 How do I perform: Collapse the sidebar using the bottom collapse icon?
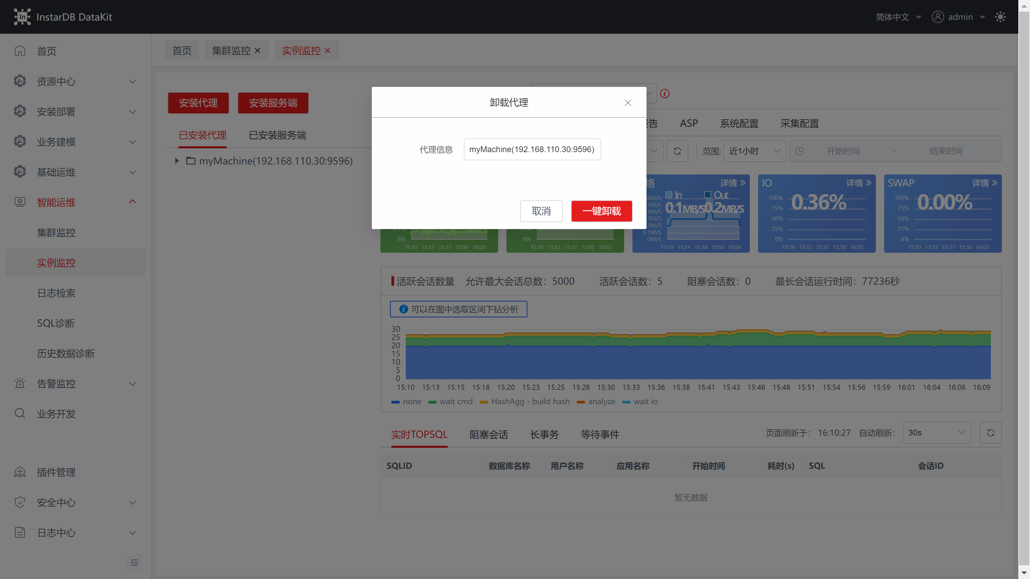(x=134, y=563)
